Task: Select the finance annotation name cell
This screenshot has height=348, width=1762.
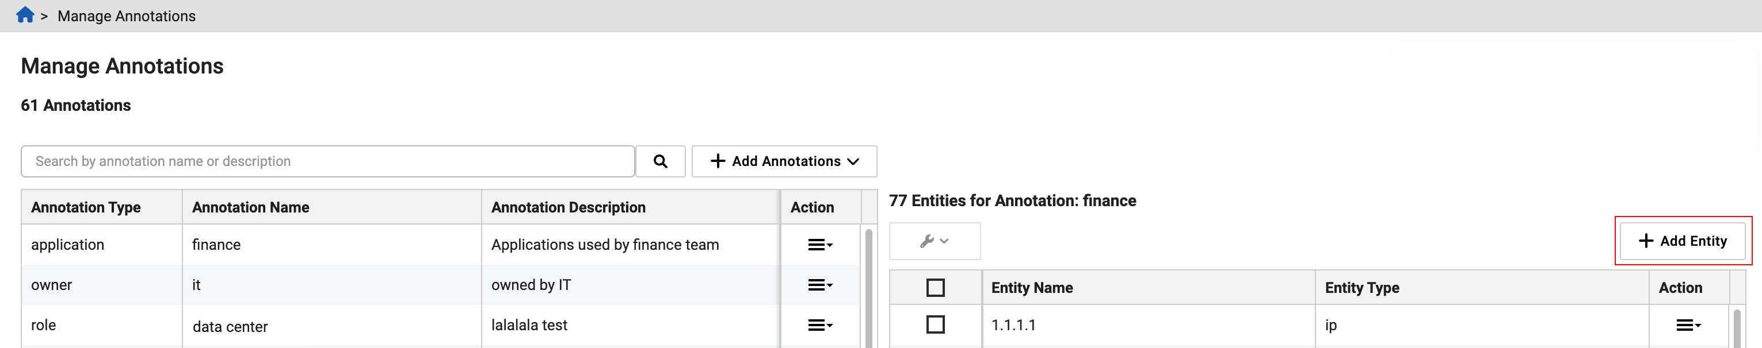Action: click(x=216, y=245)
